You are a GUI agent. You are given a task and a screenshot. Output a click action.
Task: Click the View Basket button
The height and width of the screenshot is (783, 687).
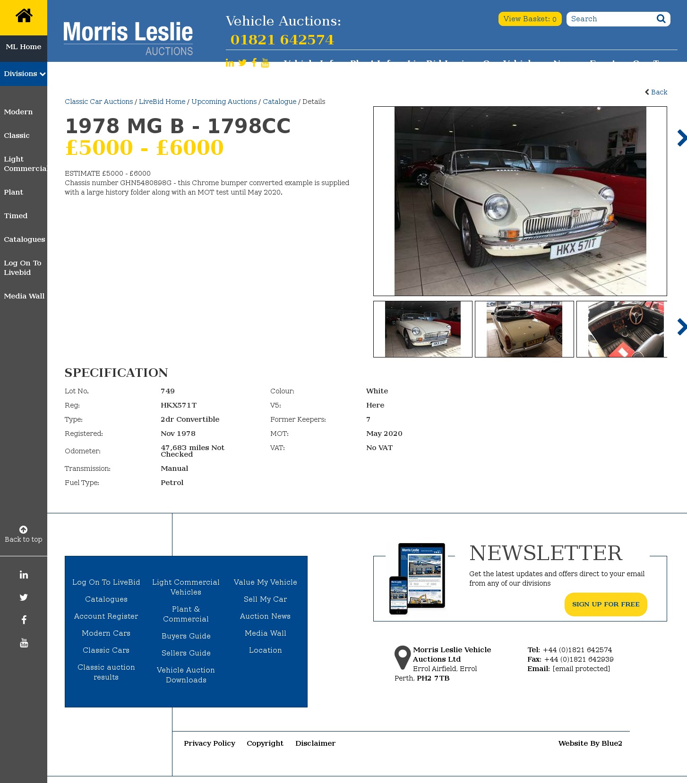[x=530, y=19]
